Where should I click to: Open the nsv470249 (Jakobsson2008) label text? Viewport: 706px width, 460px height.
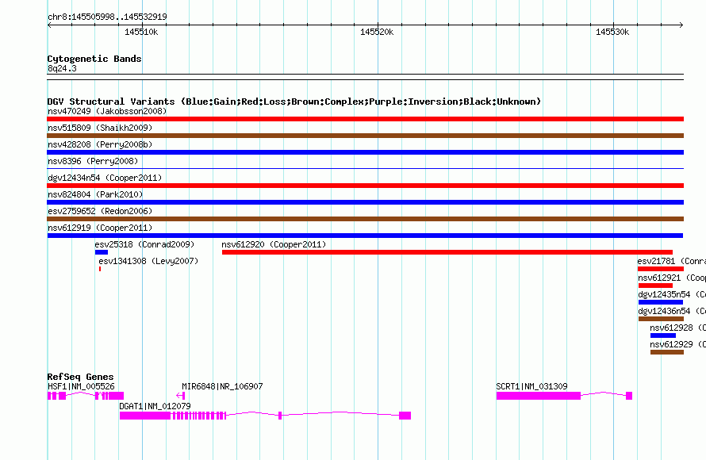click(x=107, y=111)
